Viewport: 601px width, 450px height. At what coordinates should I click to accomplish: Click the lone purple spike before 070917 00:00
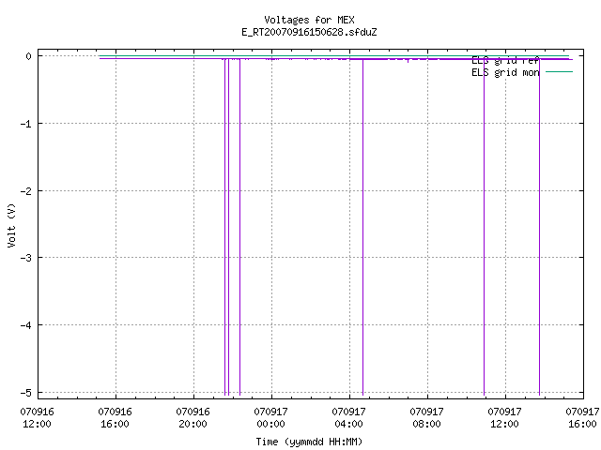click(x=239, y=227)
